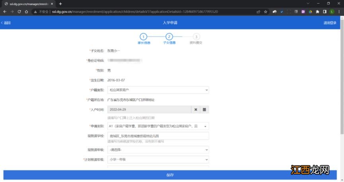Click the 入户时间 date field

pos(149,109)
